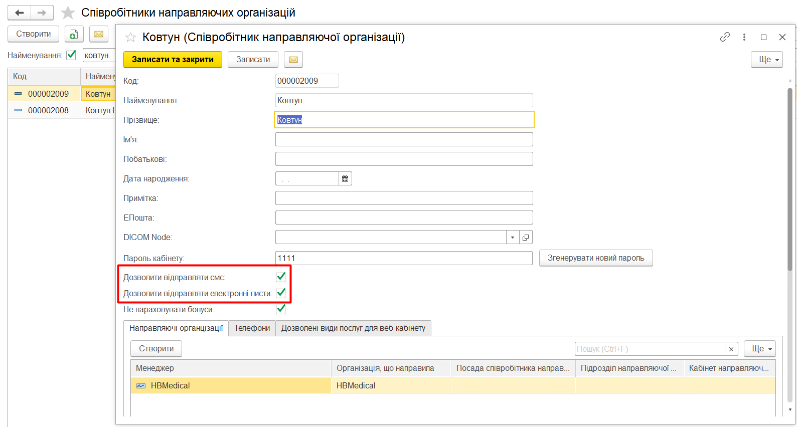
Task: Copy link using chain icon
Action: [724, 37]
